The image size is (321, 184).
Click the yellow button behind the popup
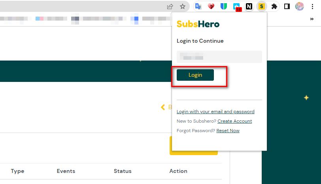193,153
